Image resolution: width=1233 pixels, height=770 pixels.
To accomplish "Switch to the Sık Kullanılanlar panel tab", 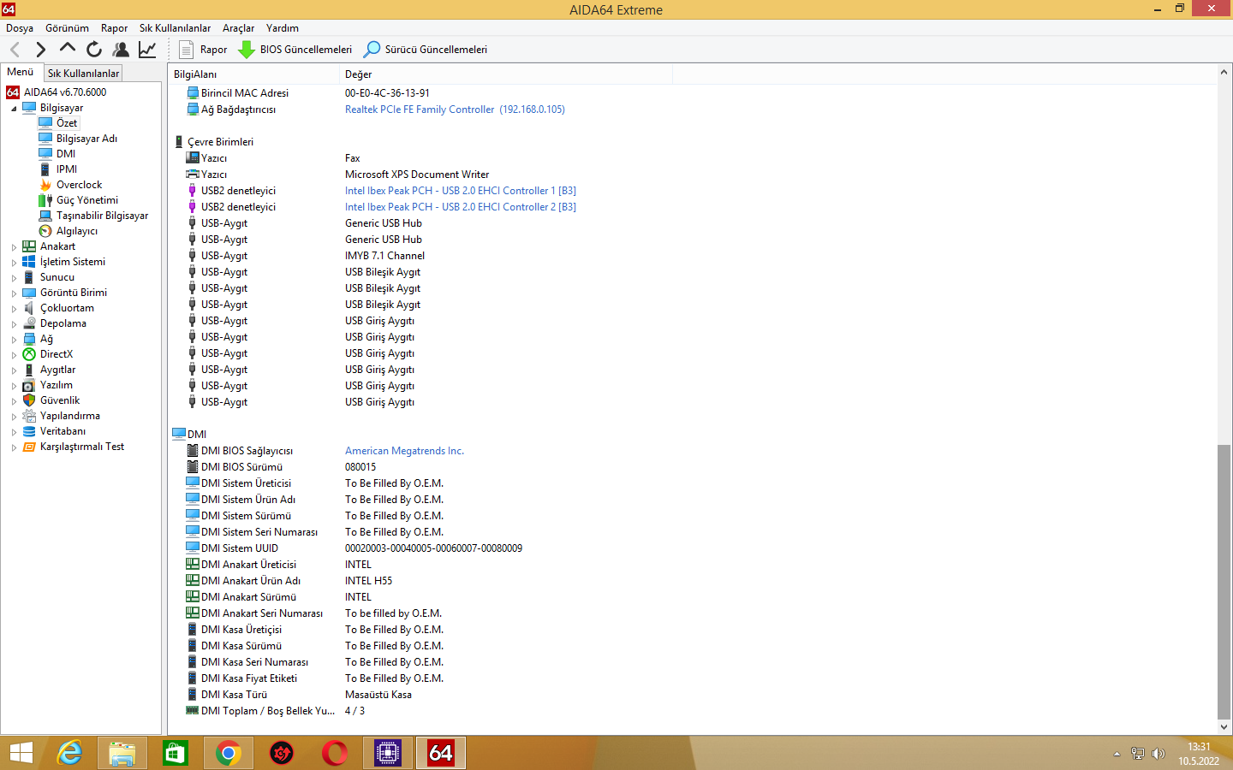I will [x=83, y=74].
